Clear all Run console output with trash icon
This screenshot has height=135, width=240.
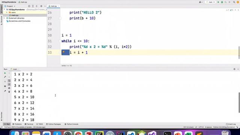pos(9,91)
